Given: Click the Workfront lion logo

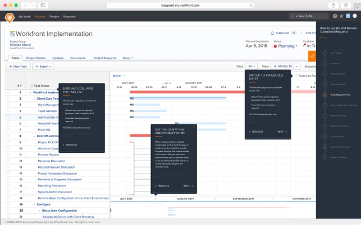Looking at the screenshot, I should [10, 17].
